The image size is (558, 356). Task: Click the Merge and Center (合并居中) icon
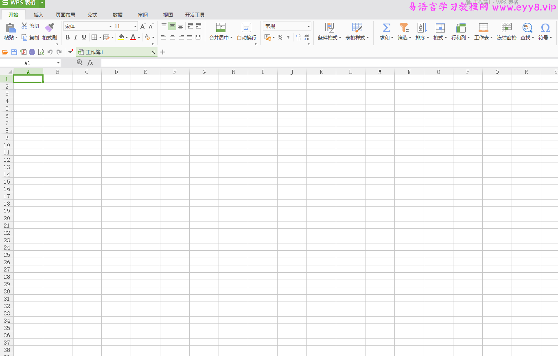click(221, 27)
